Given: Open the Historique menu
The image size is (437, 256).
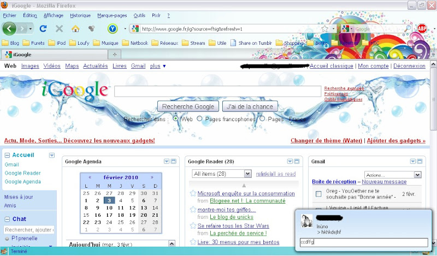Looking at the screenshot, I should [x=80, y=16].
